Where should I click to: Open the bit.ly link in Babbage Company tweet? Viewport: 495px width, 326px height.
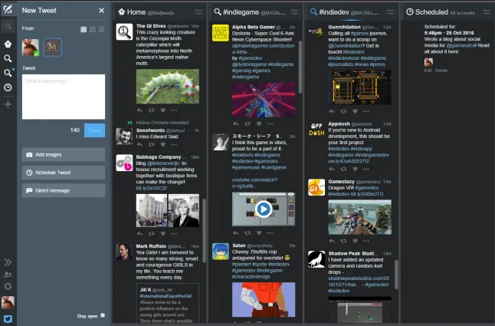(151, 188)
